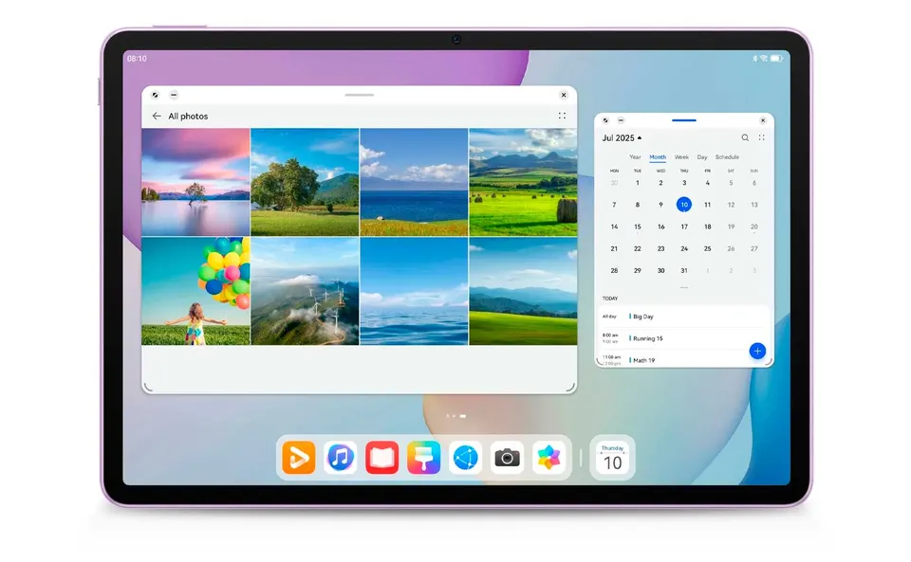Open the Themes paintbrush app
Image resolution: width=911 pixels, height=562 pixels.
[424, 458]
